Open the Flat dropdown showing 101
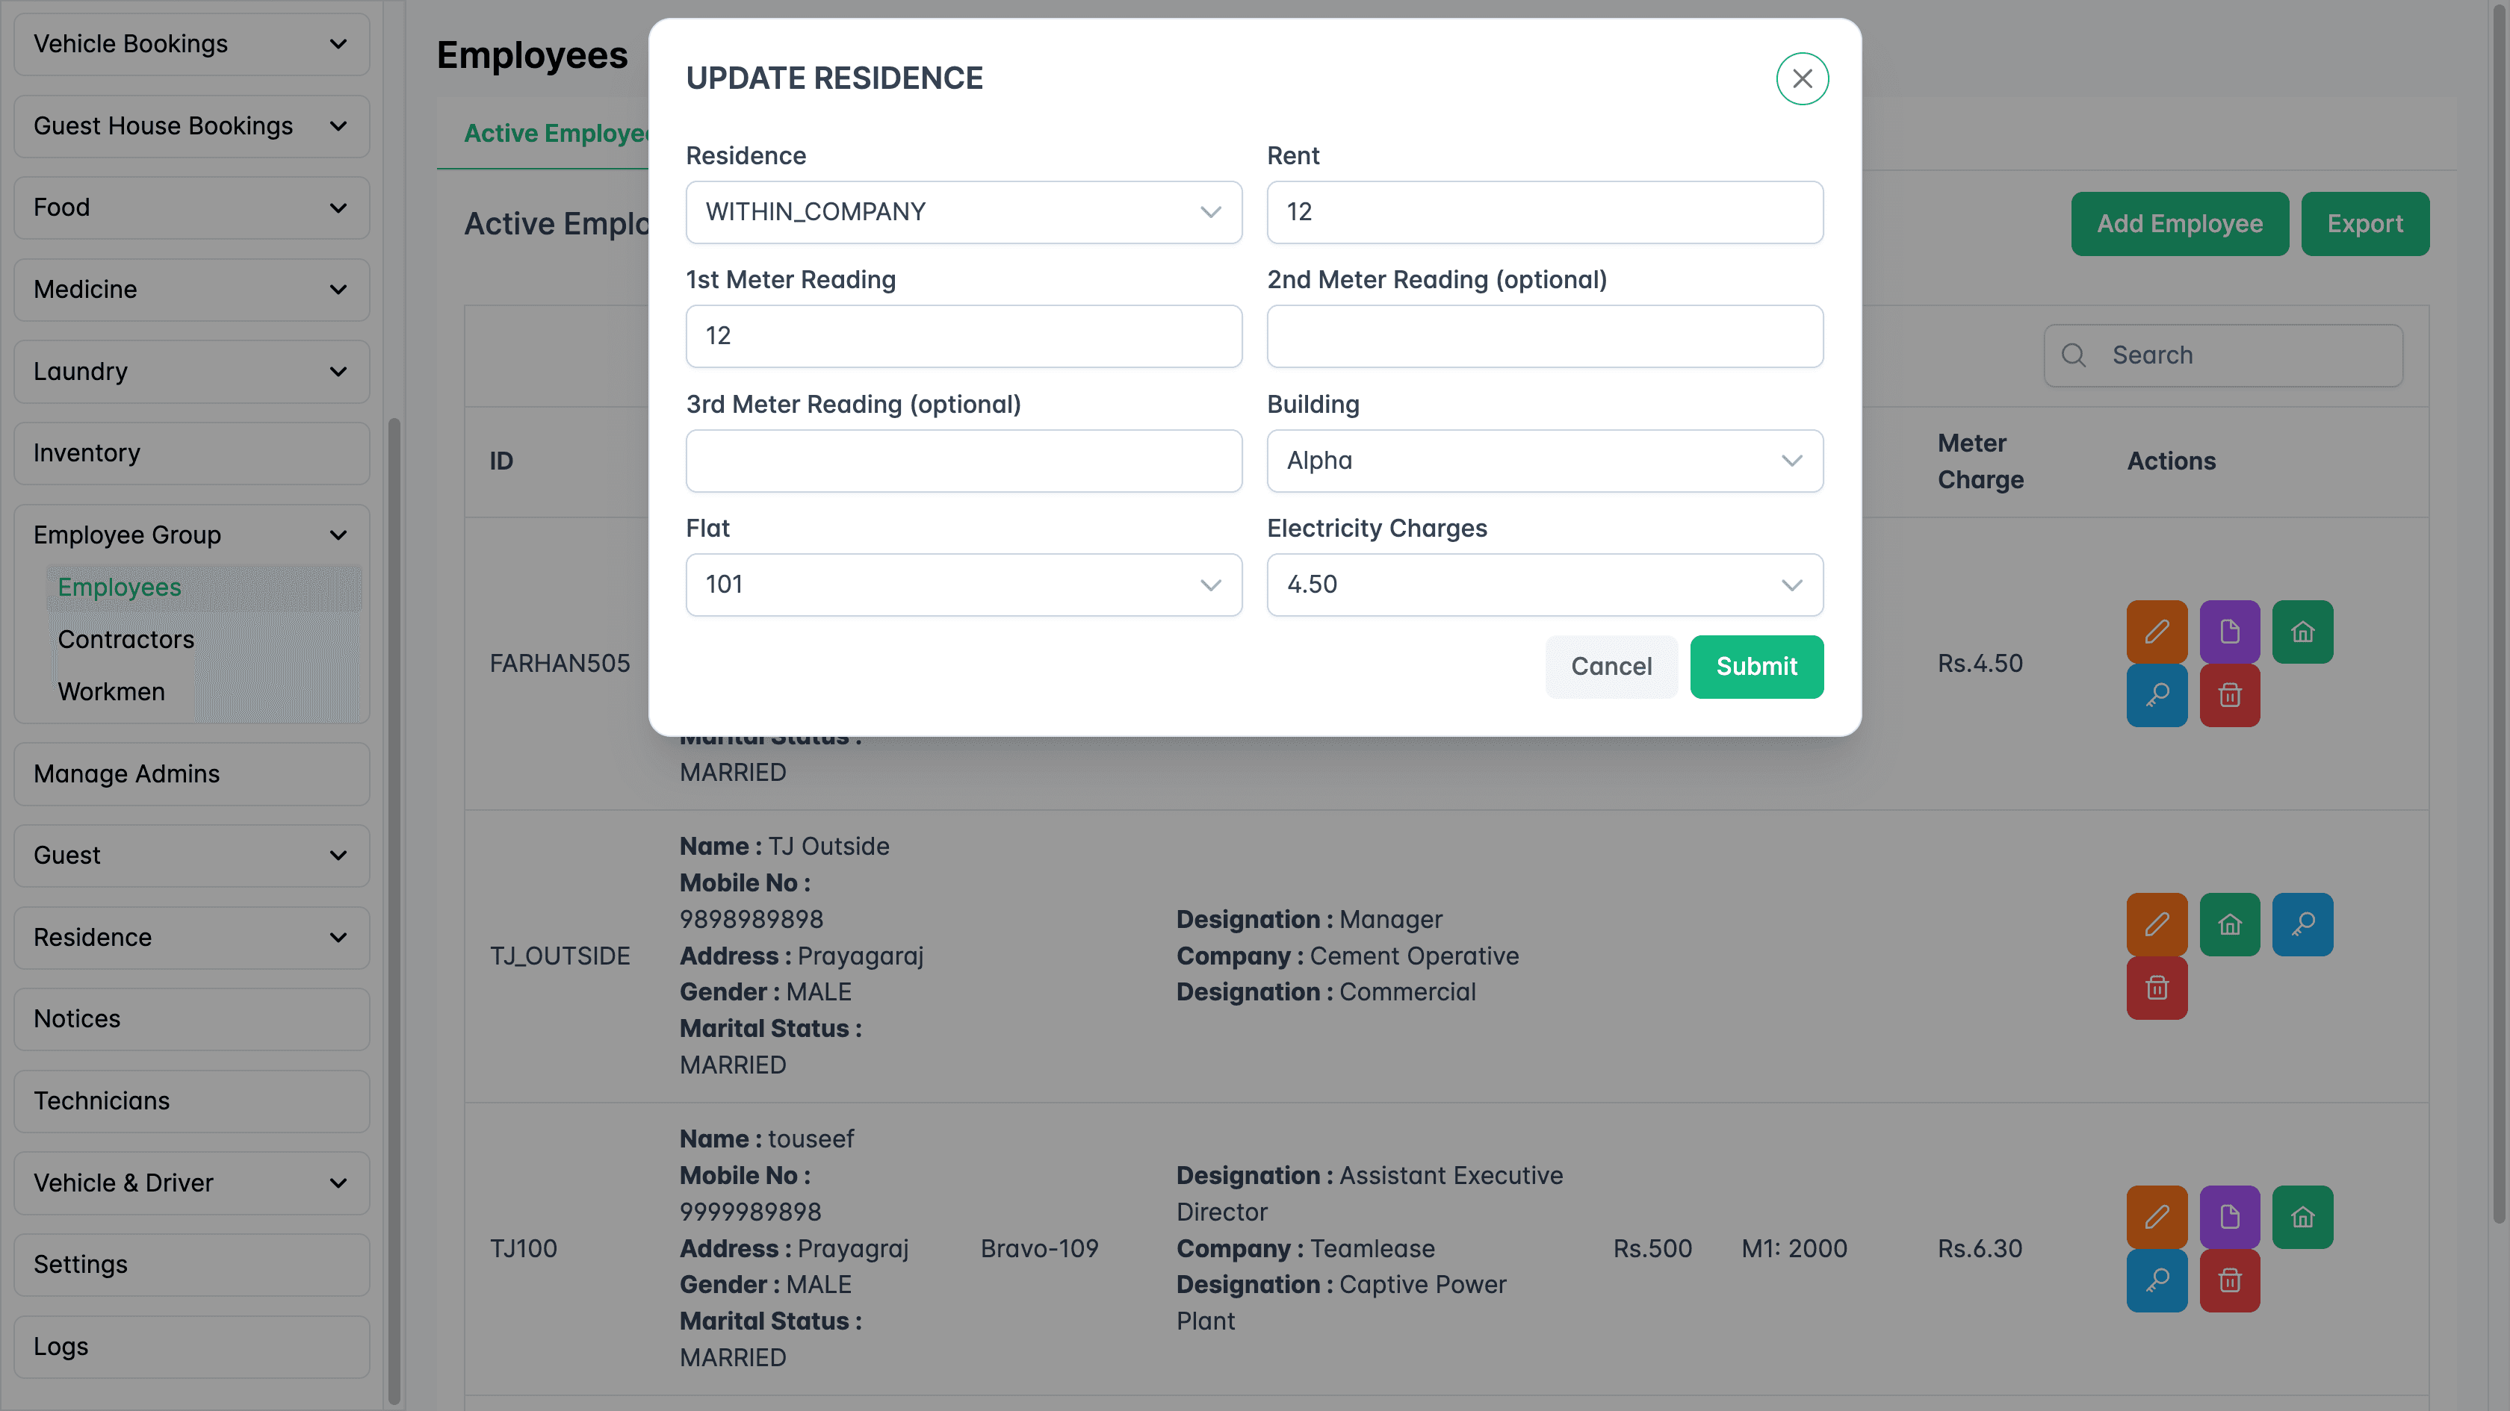This screenshot has width=2510, height=1411. point(963,585)
